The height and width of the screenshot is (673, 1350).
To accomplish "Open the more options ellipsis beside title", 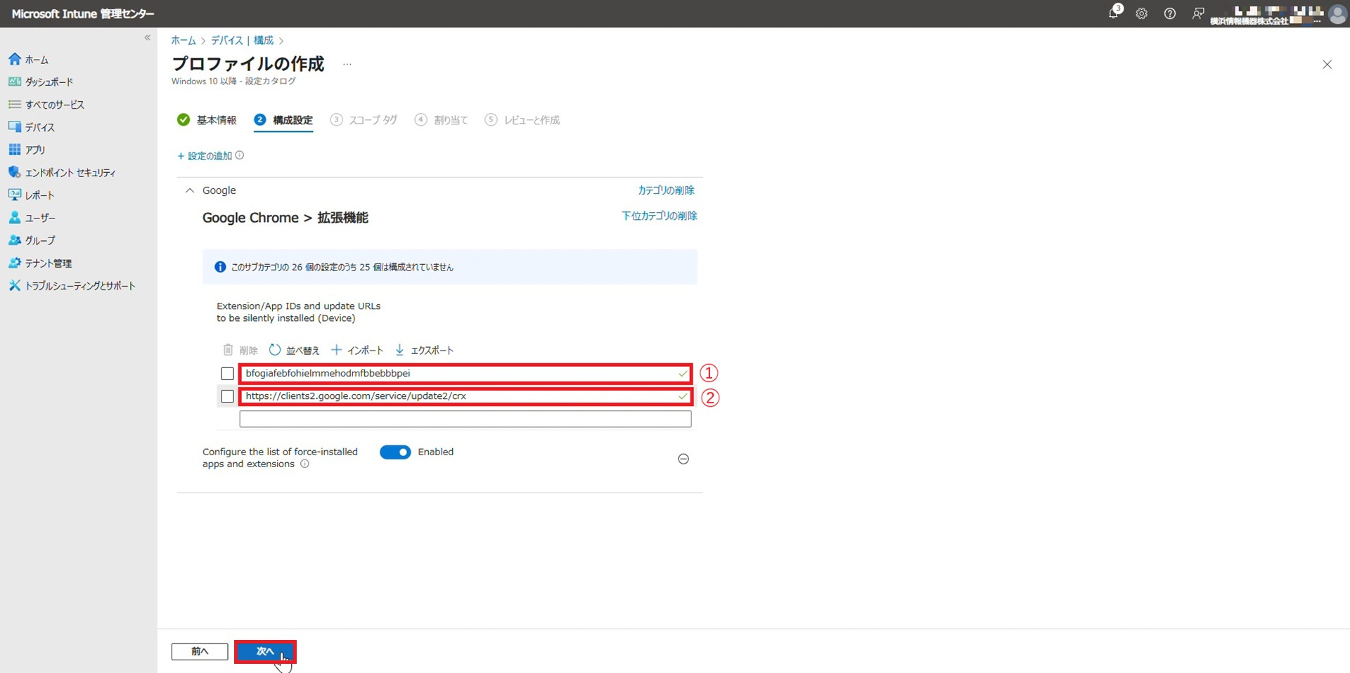I will point(347,64).
